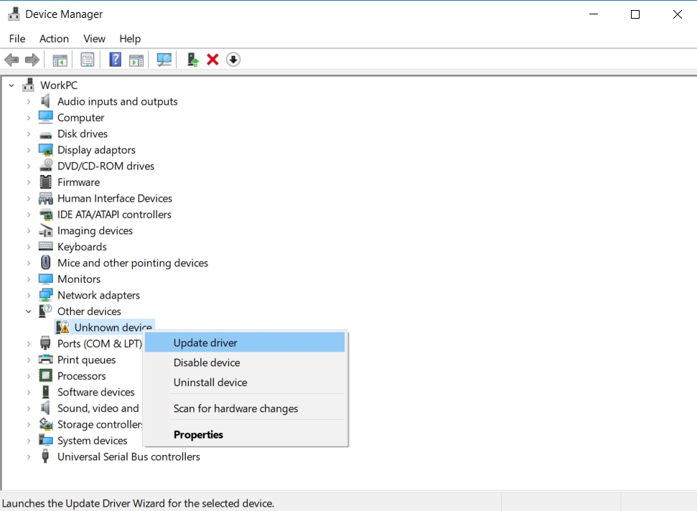Click the Properties sheet toolbar icon
The width and height of the screenshot is (697, 511).
click(88, 60)
